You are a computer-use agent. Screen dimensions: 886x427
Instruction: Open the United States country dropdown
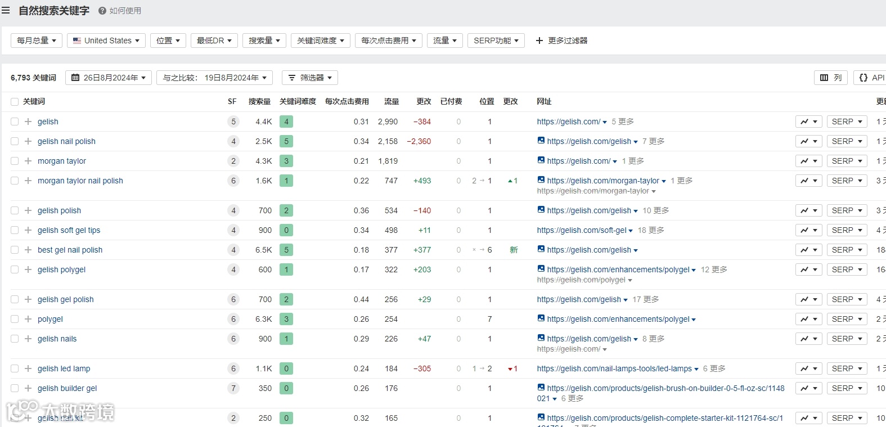coord(106,41)
